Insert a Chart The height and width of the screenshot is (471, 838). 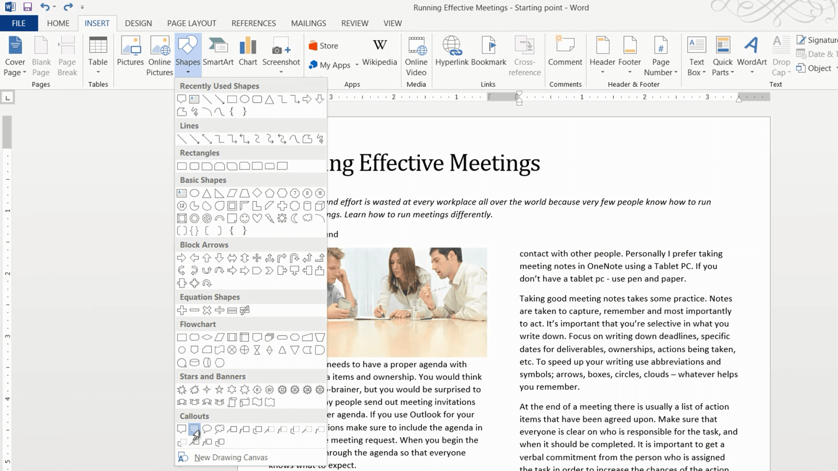click(x=247, y=52)
